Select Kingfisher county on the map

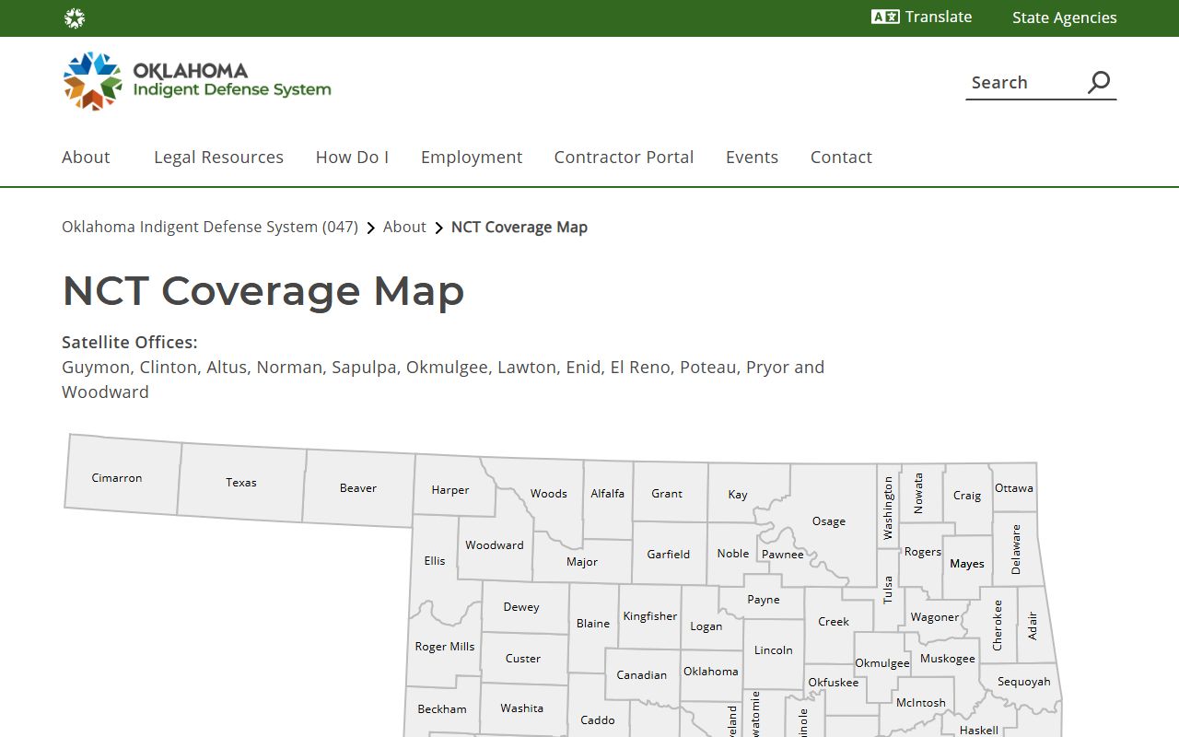pyautogui.click(x=650, y=615)
